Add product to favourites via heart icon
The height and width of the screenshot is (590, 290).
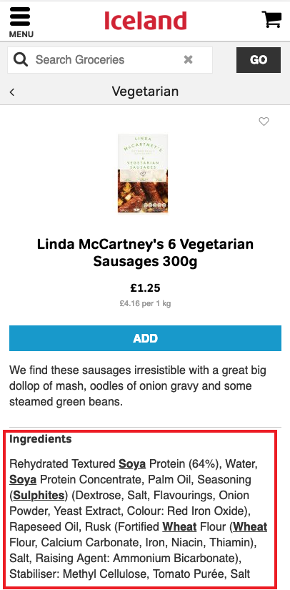pos(264,122)
